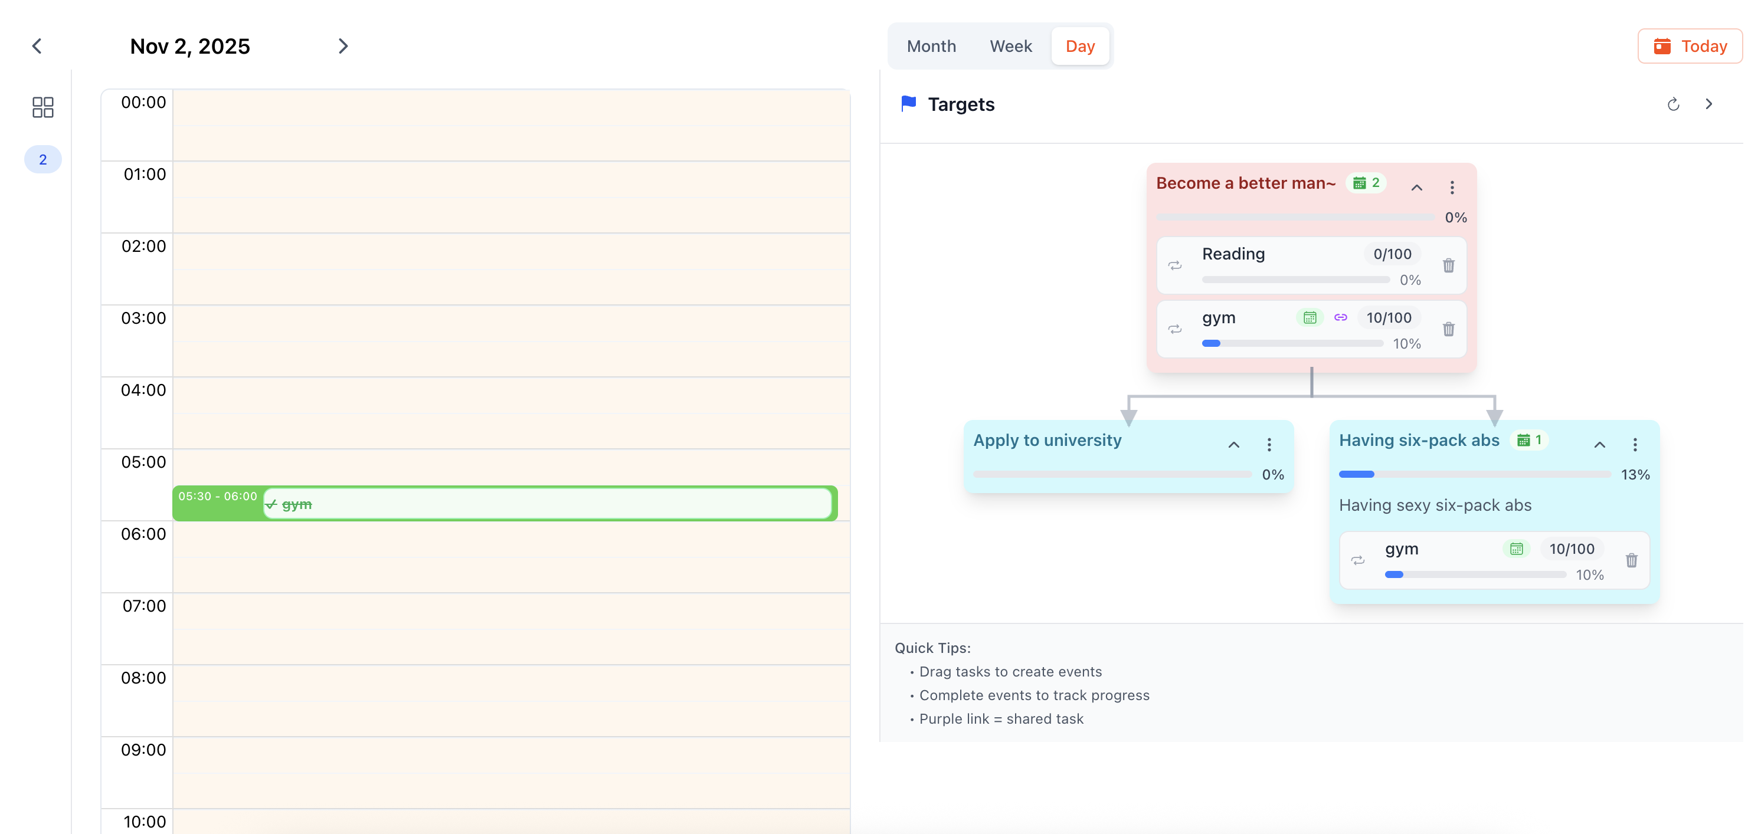Collapse Become a better man~ card

click(x=1417, y=187)
